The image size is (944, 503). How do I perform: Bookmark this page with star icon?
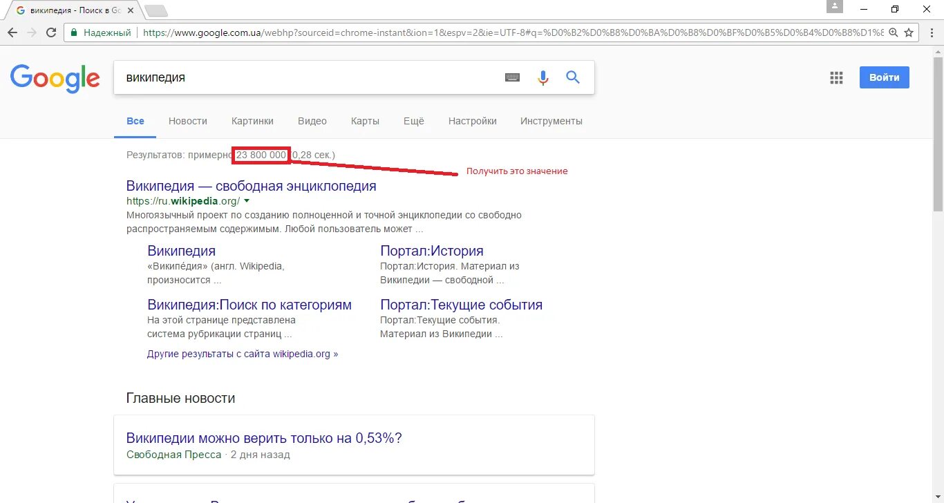click(909, 32)
